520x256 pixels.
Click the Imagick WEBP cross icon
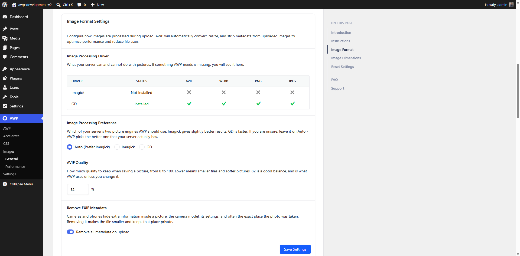pyautogui.click(x=224, y=92)
